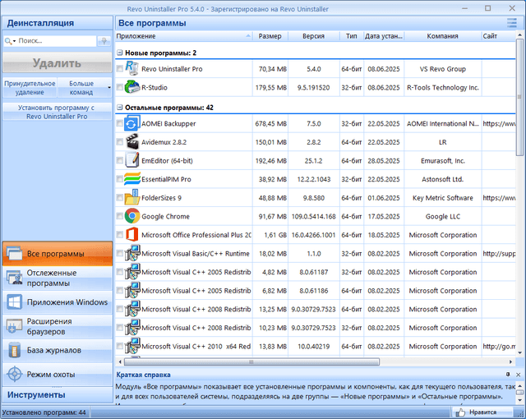Tick the checkbox next to Avidemux 2.8.2

click(x=120, y=142)
